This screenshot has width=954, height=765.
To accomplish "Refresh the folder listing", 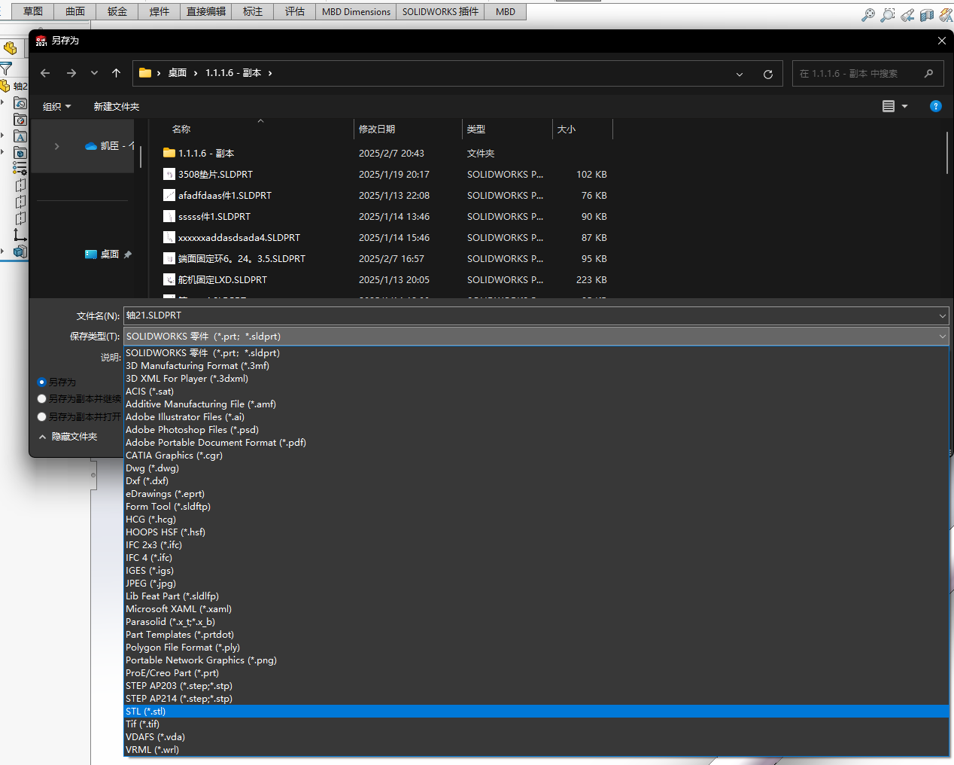I will point(768,74).
